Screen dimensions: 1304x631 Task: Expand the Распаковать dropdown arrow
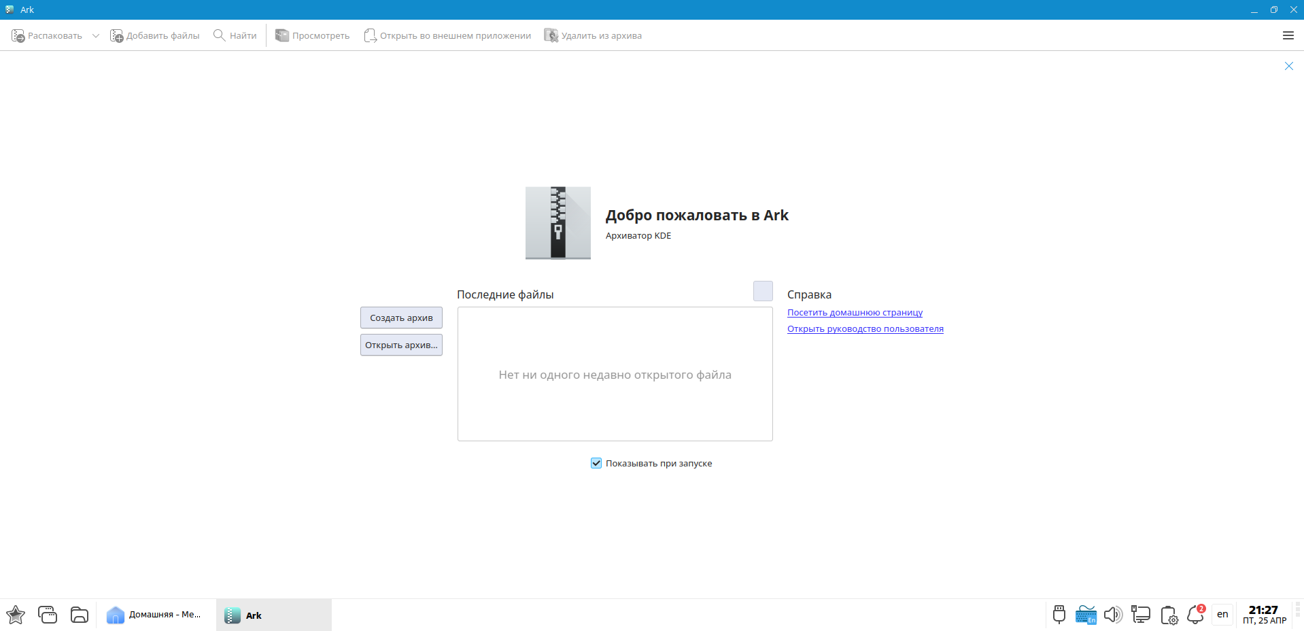tap(96, 35)
